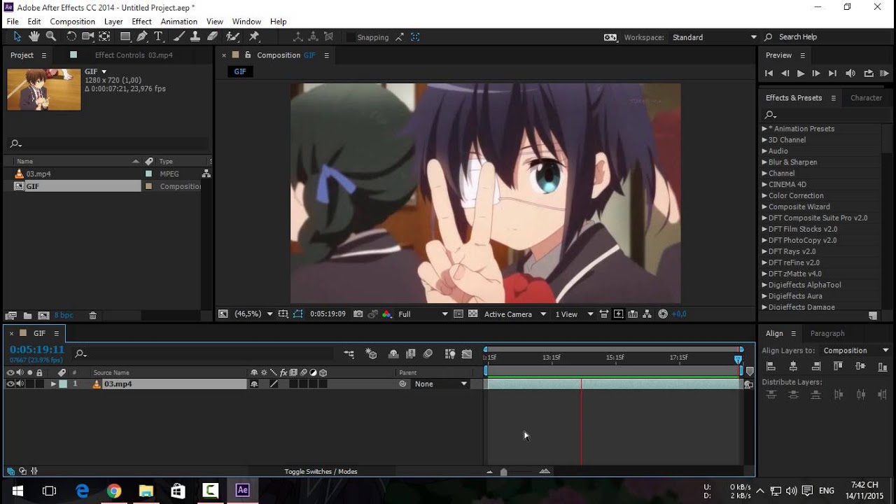The width and height of the screenshot is (896, 504).
Task: Select the Eraser tool
Action: (212, 36)
